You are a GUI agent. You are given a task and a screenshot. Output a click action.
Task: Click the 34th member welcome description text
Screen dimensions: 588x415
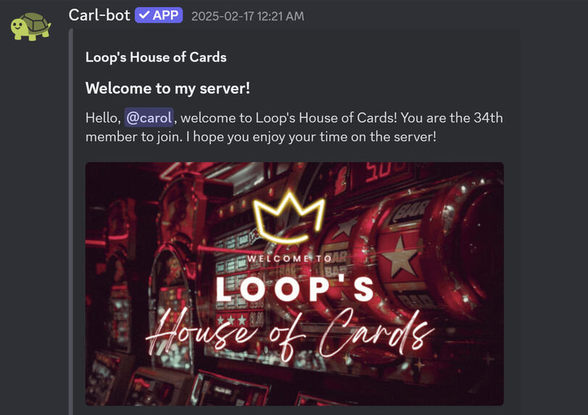pos(294,127)
